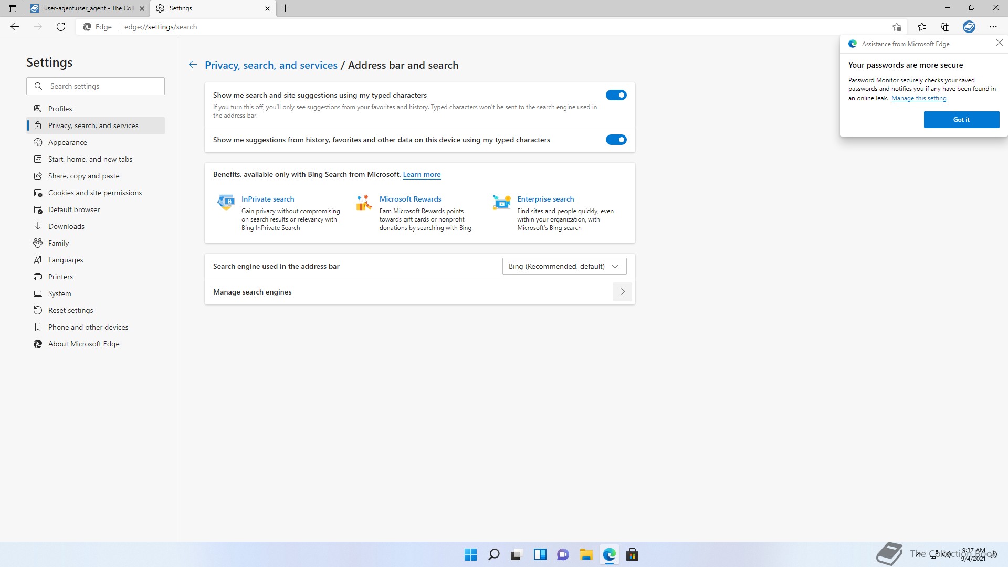Go back using arrow beside Privacy heading

(x=193, y=65)
